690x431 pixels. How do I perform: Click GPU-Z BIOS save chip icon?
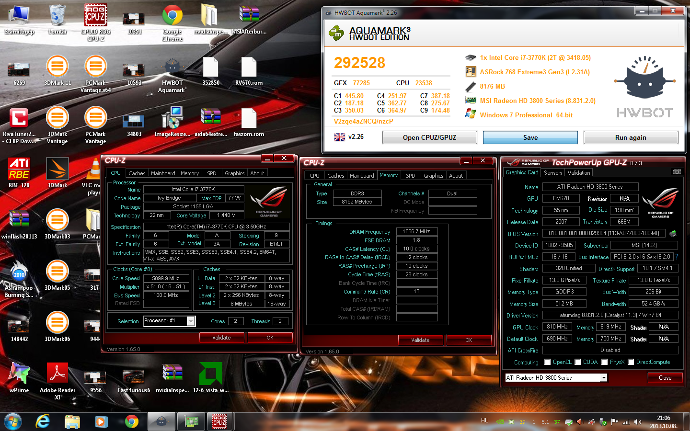pyautogui.click(x=673, y=233)
